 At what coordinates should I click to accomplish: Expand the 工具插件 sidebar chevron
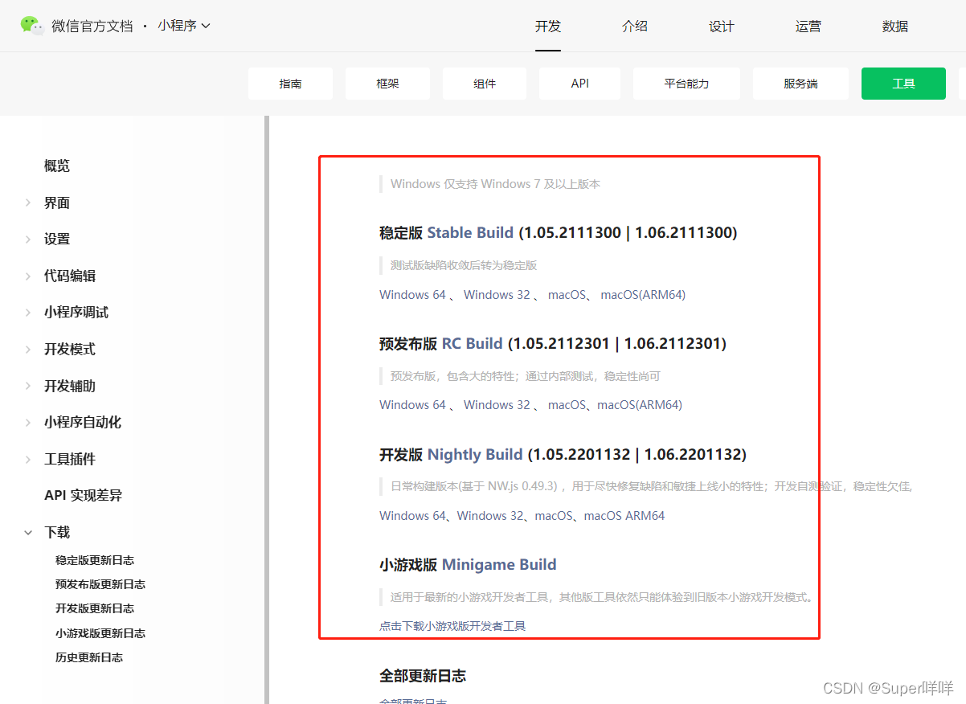tap(27, 459)
